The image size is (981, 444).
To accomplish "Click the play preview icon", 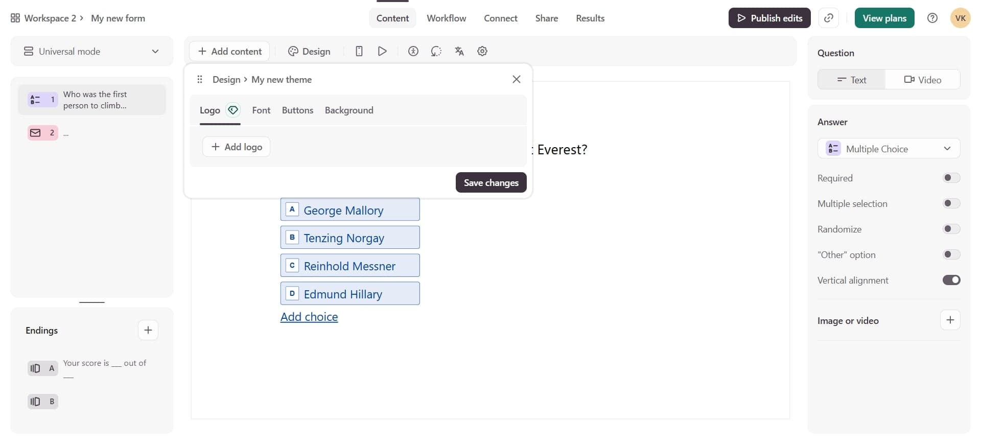I will (382, 51).
